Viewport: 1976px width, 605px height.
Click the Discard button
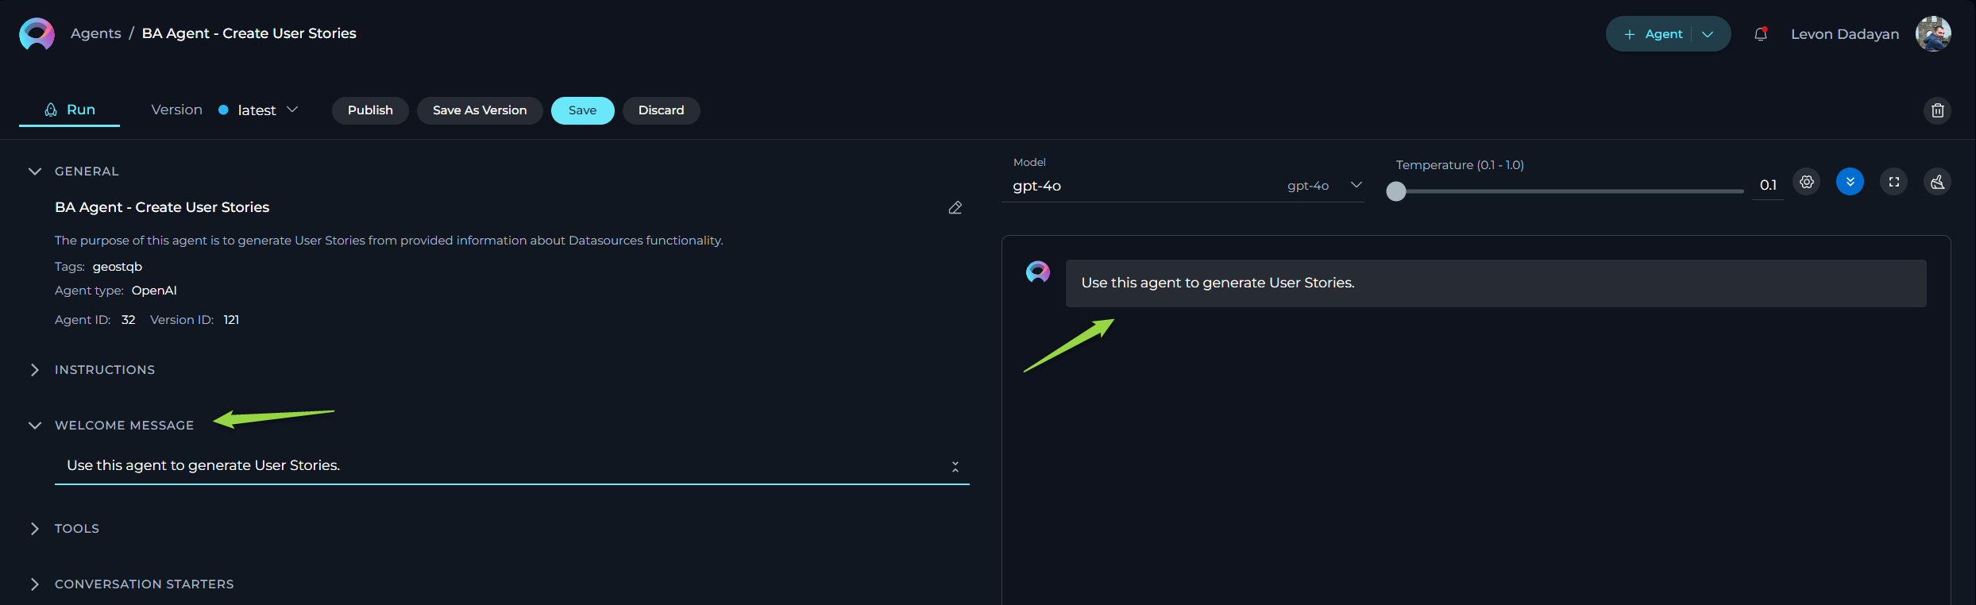click(661, 110)
